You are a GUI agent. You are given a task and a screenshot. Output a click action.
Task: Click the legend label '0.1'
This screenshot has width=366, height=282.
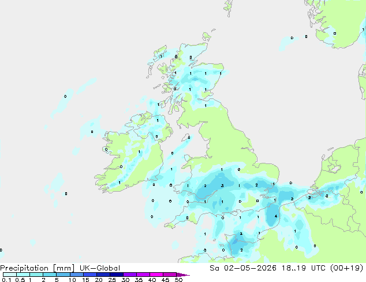click(6, 280)
